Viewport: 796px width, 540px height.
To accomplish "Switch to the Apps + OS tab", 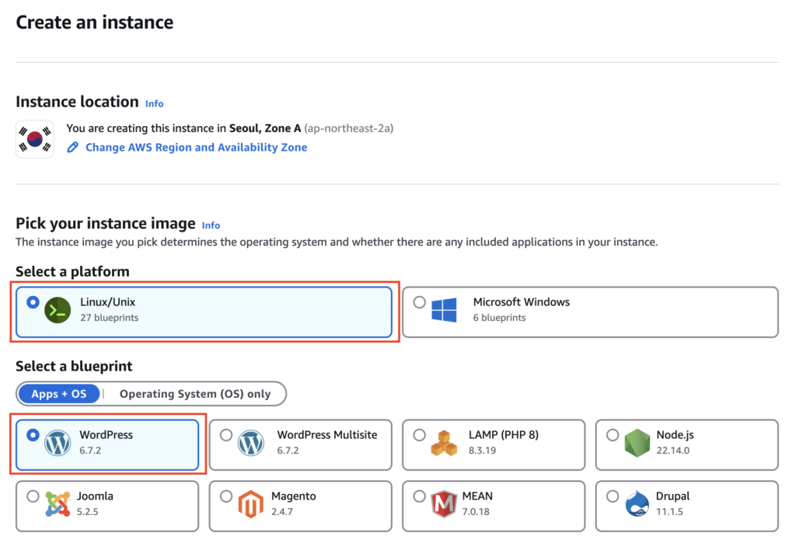I will point(59,394).
